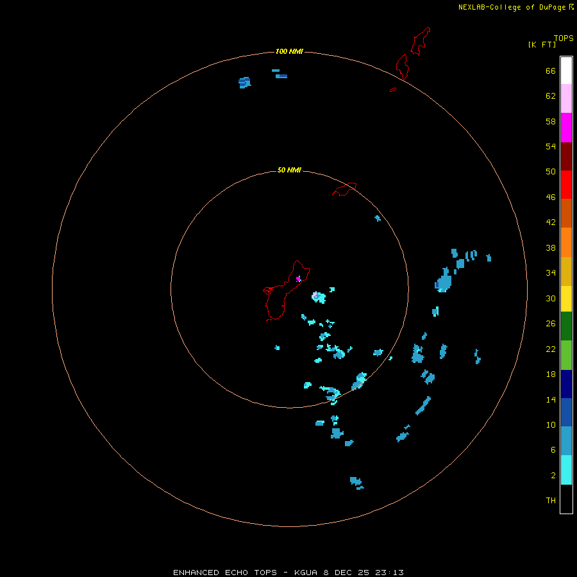Click the Tinian island outline near 100 NMI ring

coord(402,67)
